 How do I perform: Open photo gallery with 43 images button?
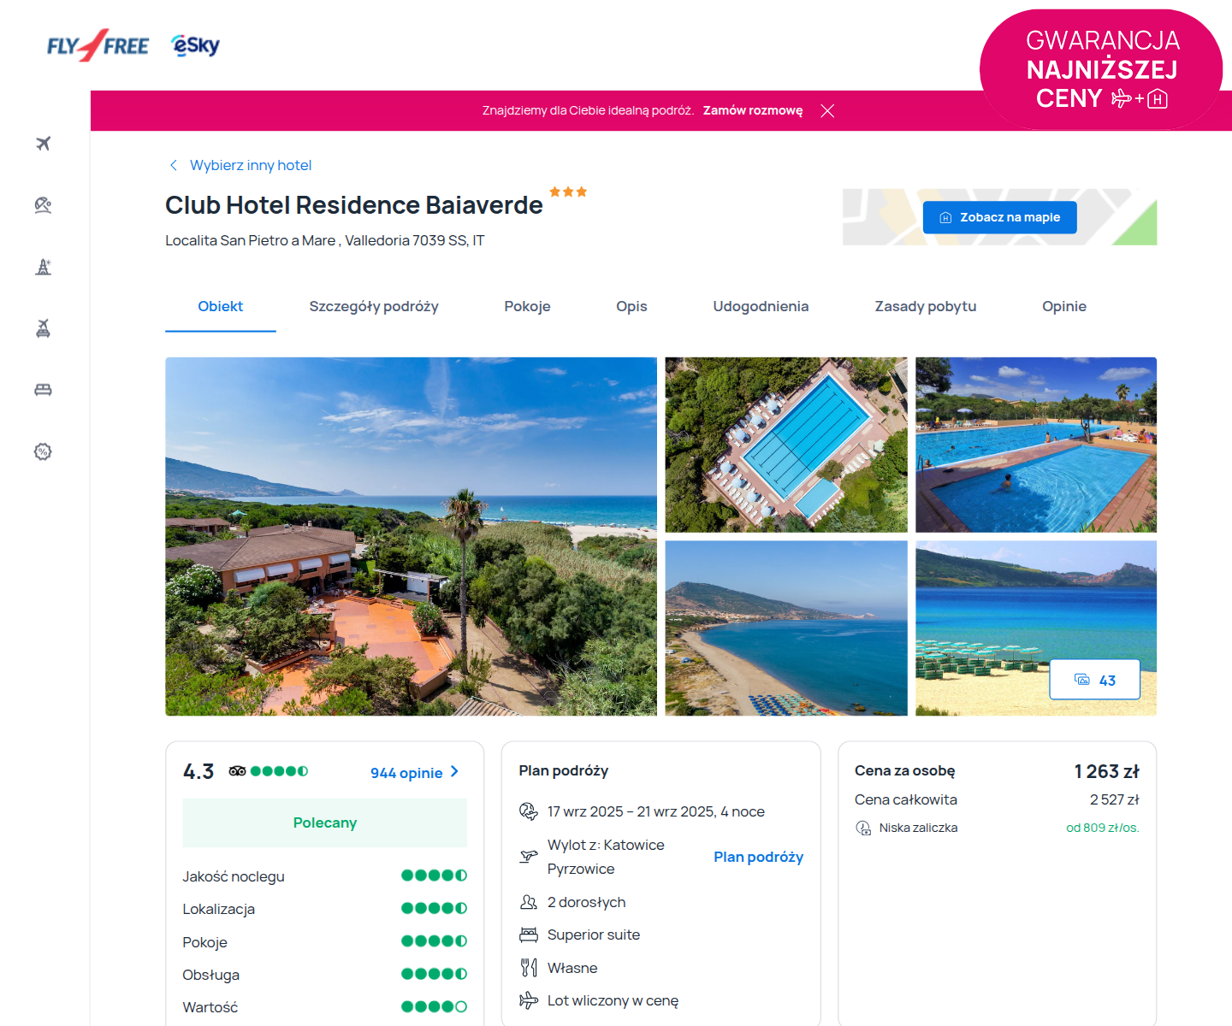pos(1094,680)
